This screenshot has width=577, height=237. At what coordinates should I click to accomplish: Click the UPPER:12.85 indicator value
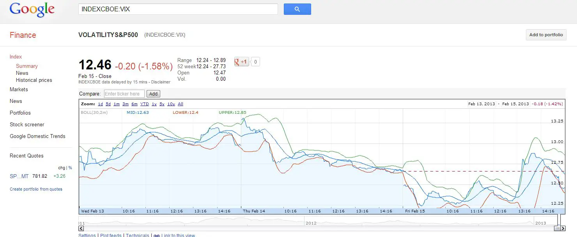232,113
